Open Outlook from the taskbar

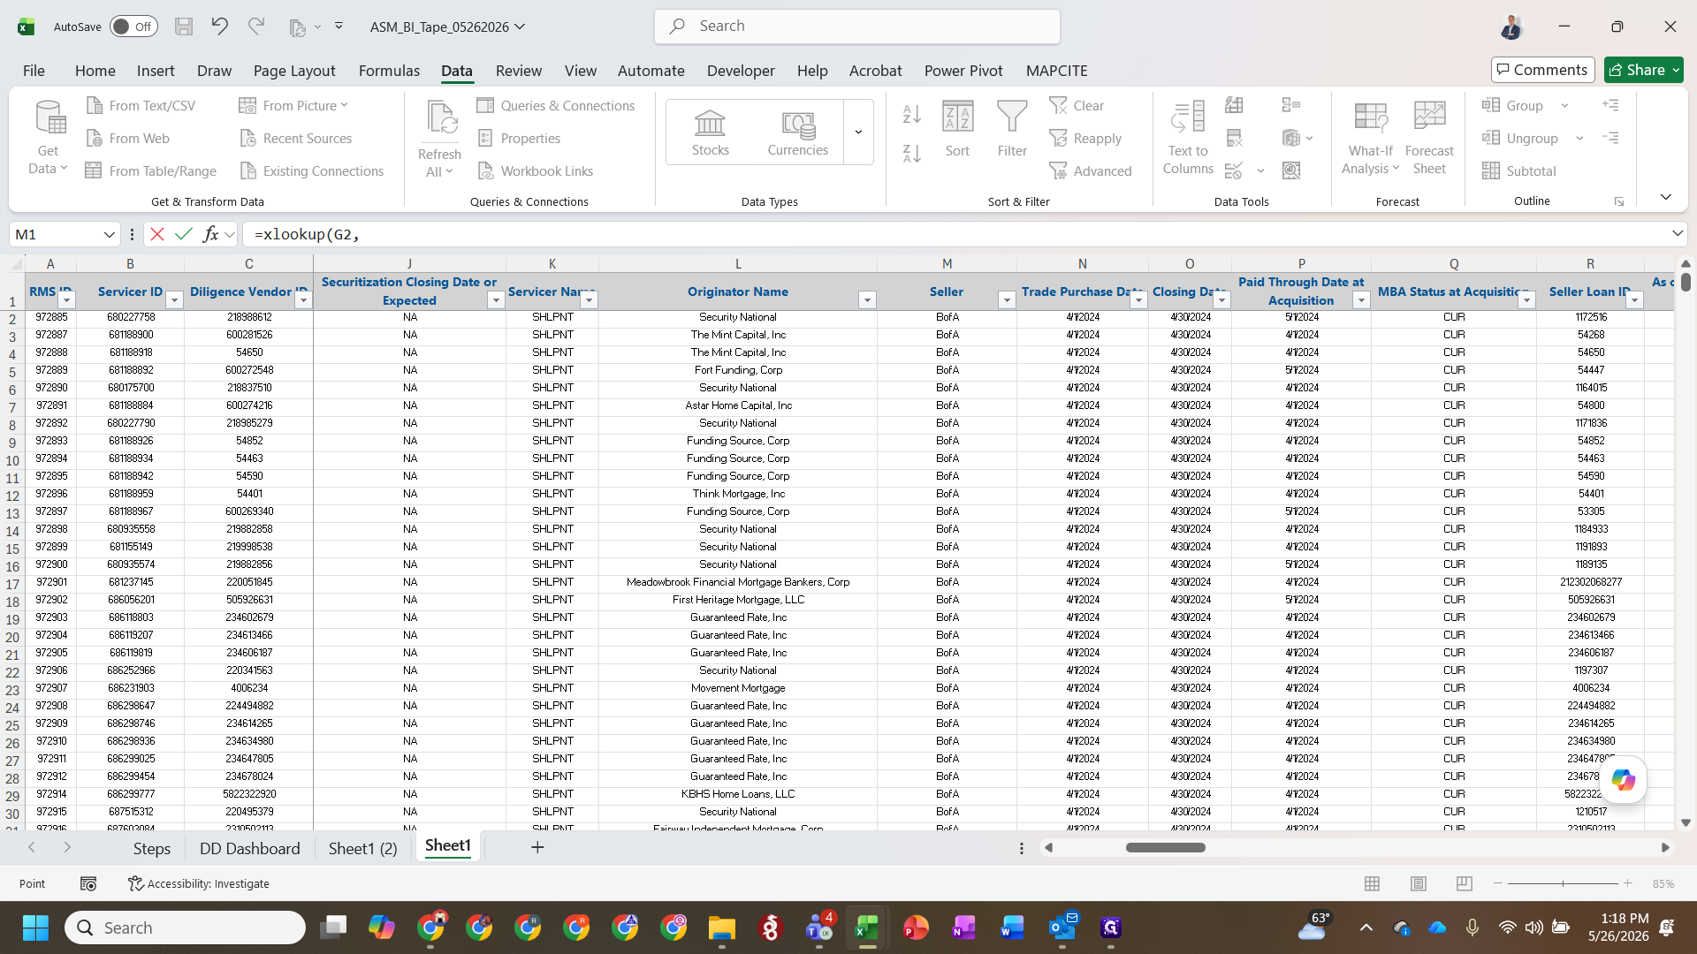pos(1062,927)
